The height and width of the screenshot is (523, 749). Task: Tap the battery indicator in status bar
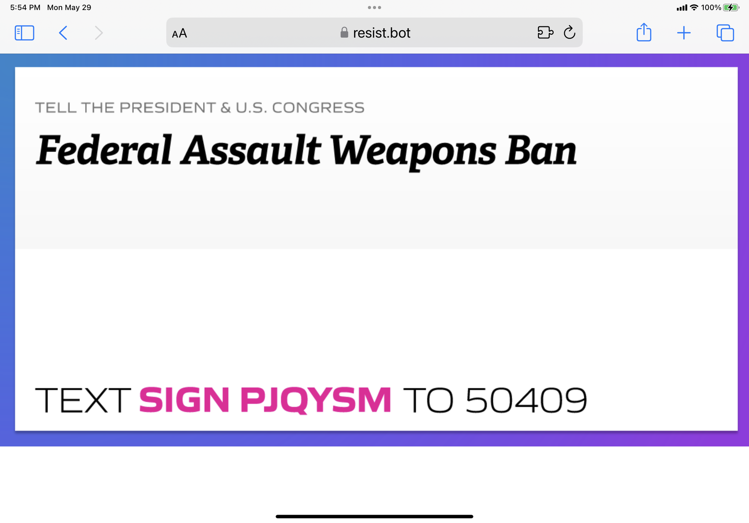731,7
